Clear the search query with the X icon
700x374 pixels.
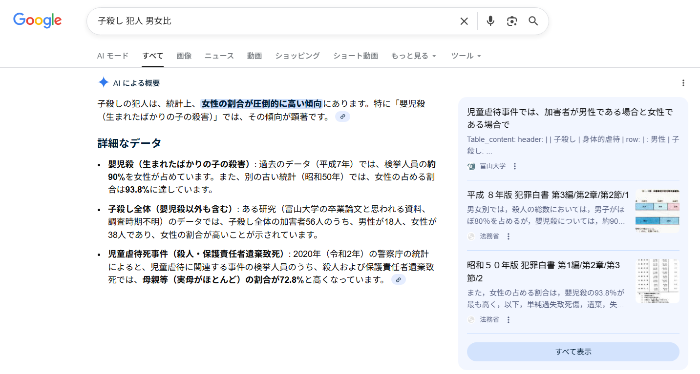(x=464, y=21)
